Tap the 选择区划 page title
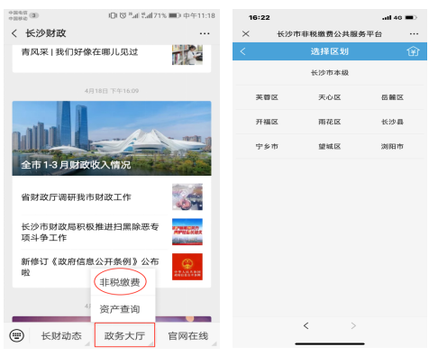This screenshot has height=356, width=438. pos(330,51)
